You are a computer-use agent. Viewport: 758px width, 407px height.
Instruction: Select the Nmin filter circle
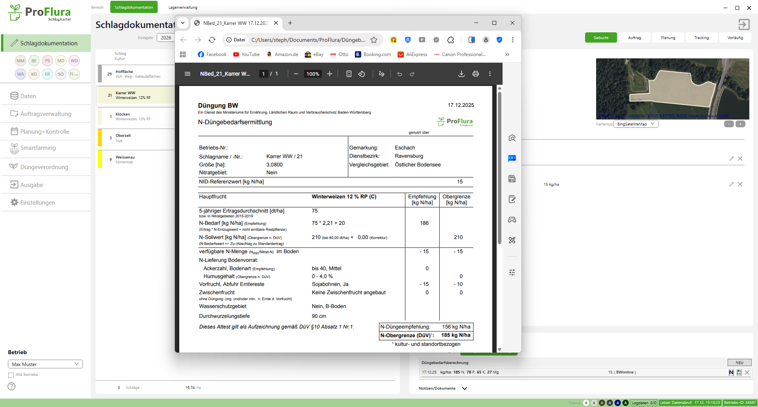click(x=74, y=74)
